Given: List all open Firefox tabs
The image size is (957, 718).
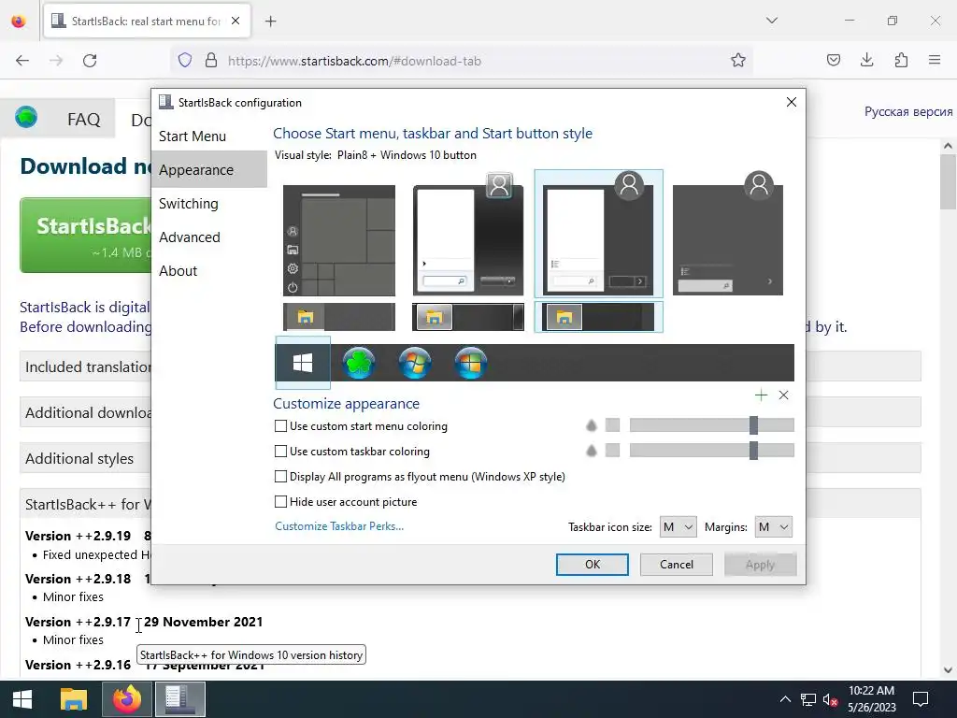Looking at the screenshot, I should coord(771,21).
